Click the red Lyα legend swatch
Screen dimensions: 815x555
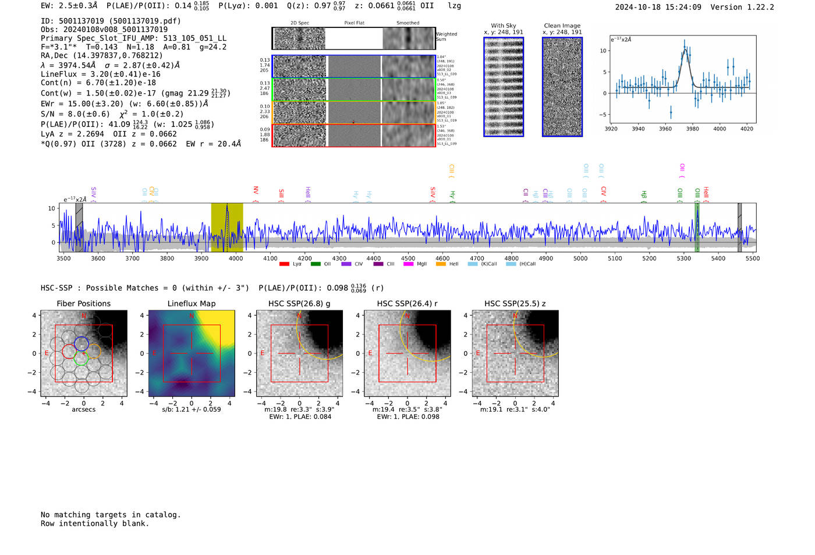point(284,264)
